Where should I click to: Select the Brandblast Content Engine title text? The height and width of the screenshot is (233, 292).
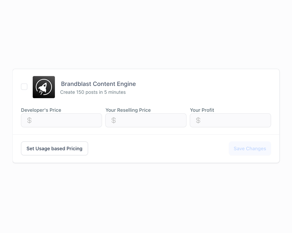coord(98,84)
